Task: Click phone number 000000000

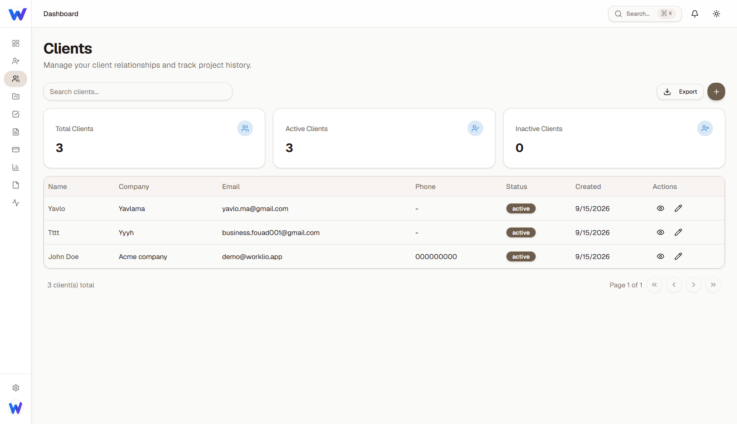Action: [436, 257]
